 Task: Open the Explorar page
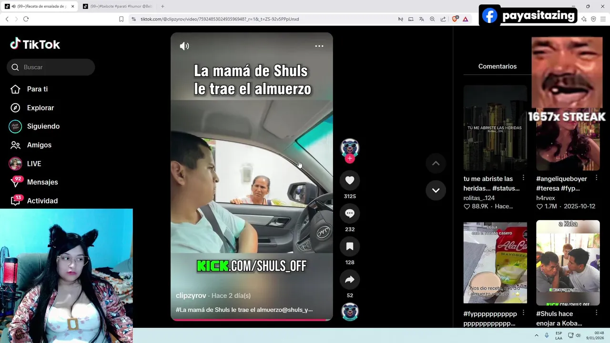pos(40,108)
